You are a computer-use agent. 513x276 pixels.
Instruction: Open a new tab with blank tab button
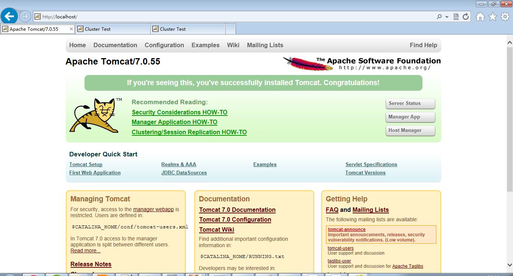click(231, 29)
